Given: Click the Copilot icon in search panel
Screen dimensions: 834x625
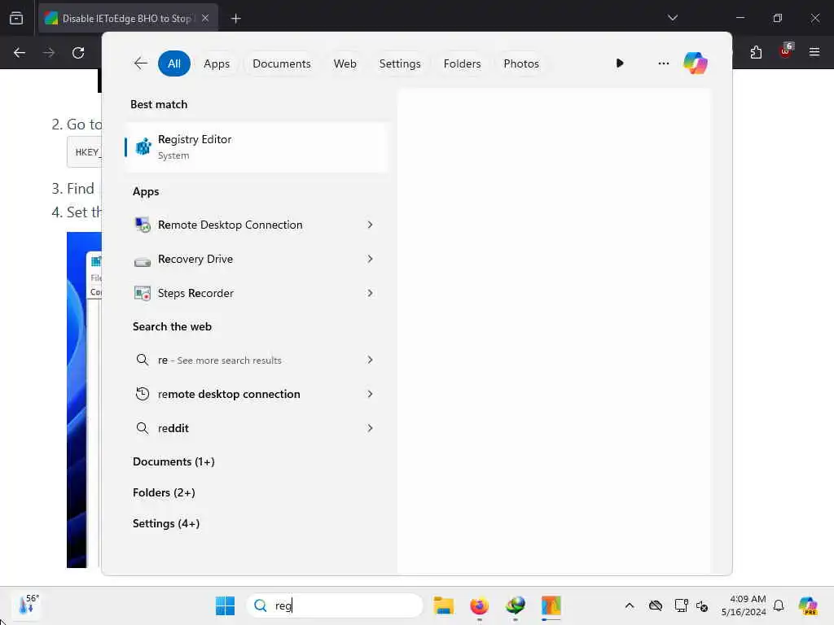Looking at the screenshot, I should 696,63.
